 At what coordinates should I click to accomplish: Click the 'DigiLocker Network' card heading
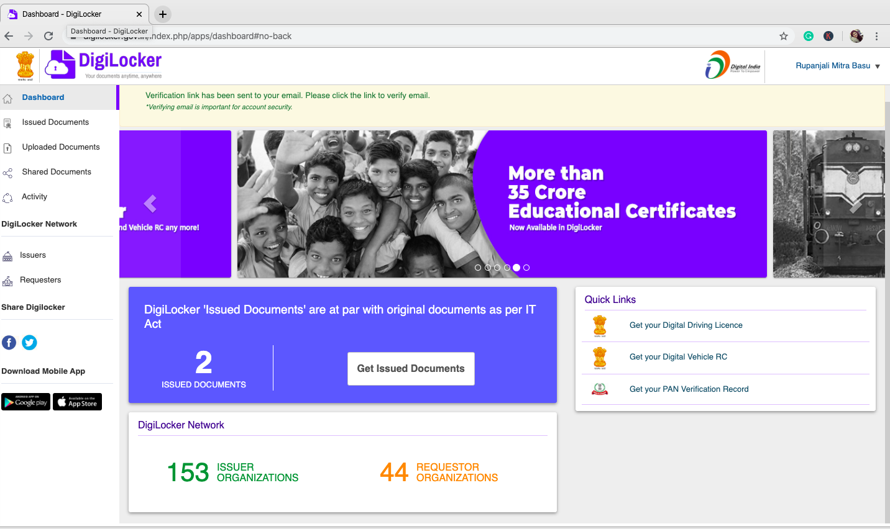(181, 425)
